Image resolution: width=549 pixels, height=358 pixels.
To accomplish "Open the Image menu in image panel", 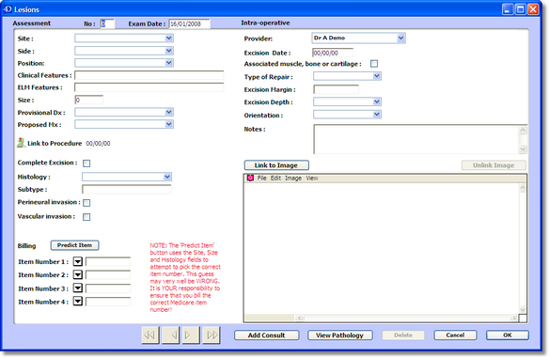I will click(x=293, y=179).
